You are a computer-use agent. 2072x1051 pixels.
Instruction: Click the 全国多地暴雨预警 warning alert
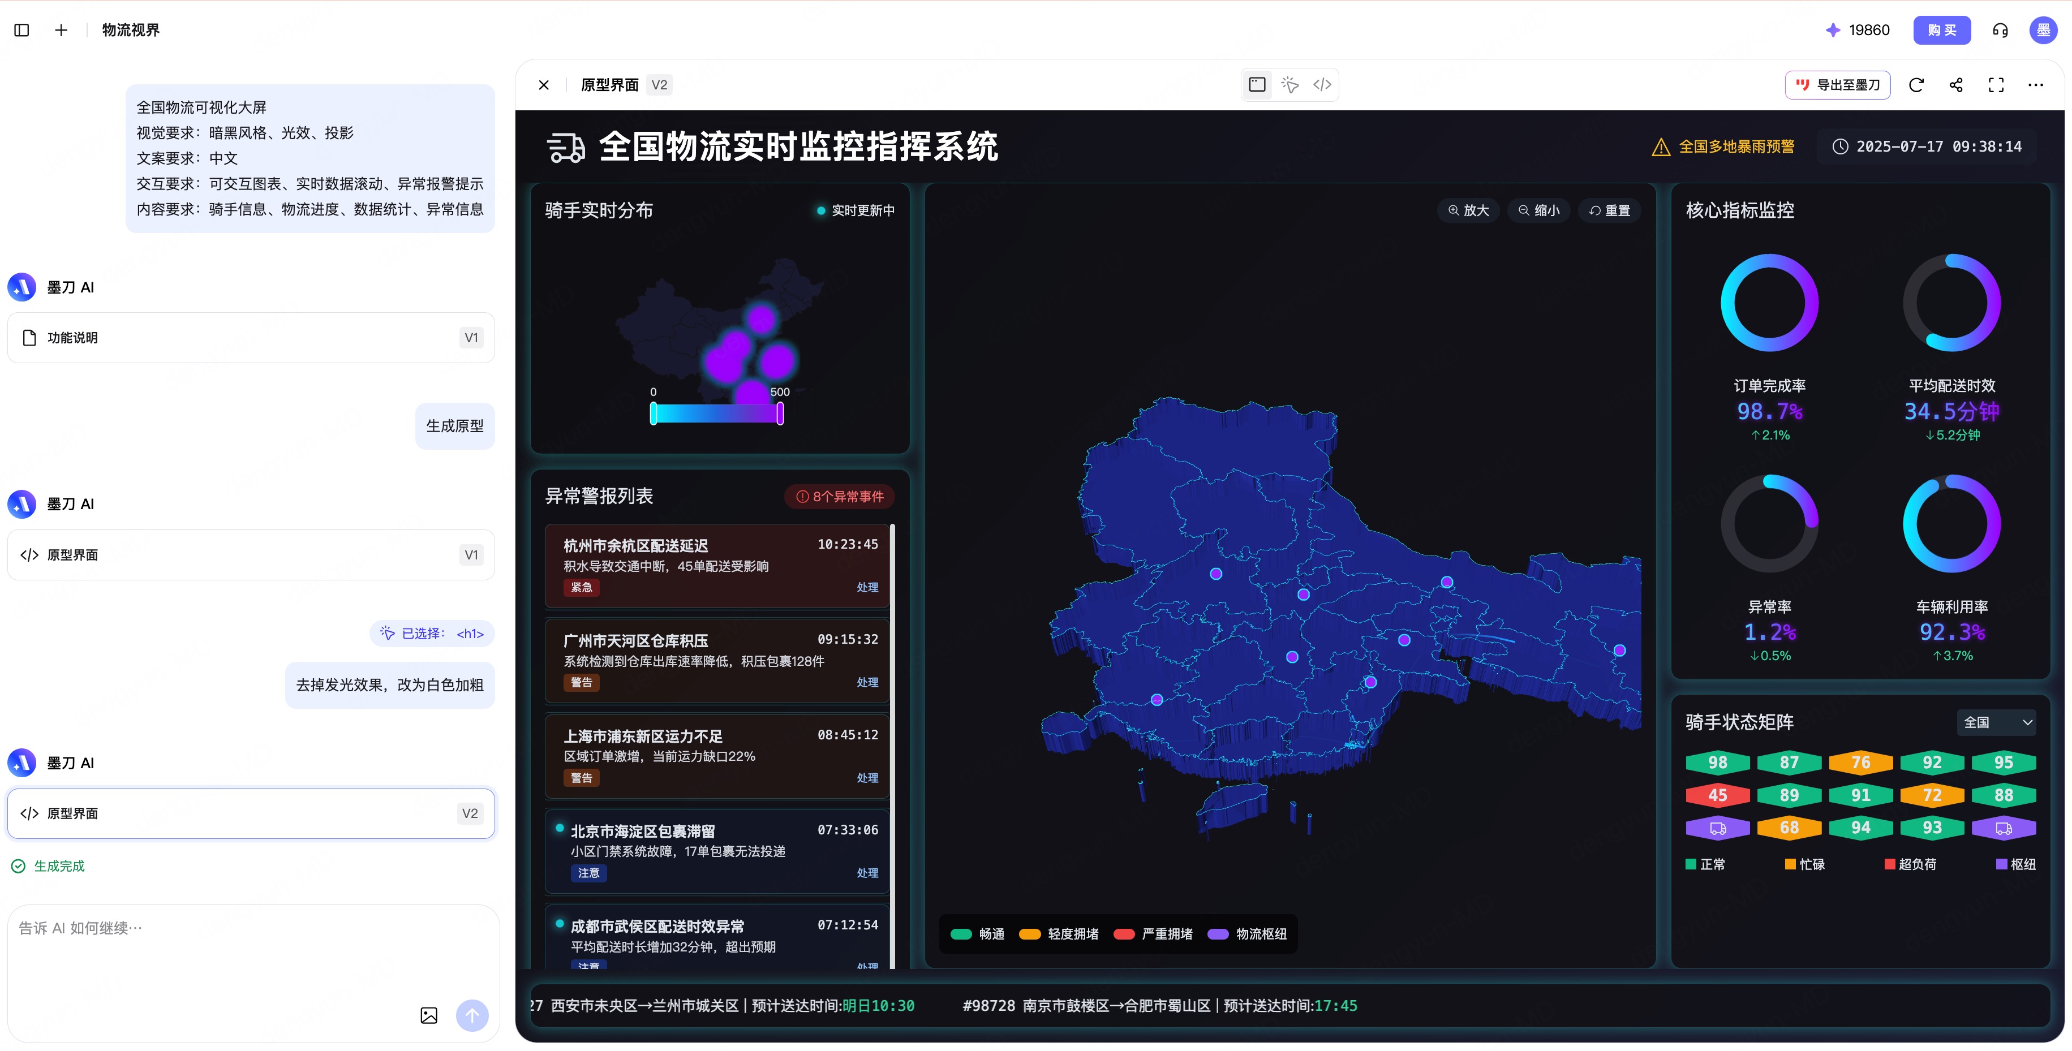pyautogui.click(x=1723, y=147)
